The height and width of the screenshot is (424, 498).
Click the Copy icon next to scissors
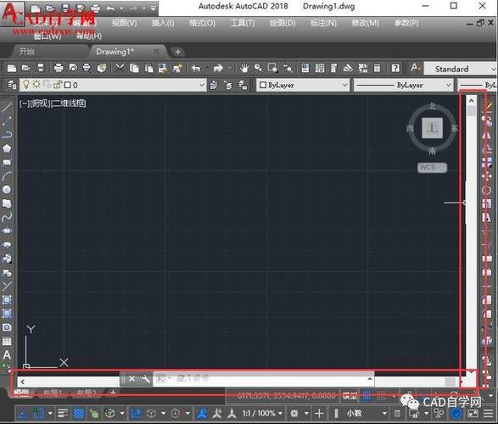coord(134,68)
